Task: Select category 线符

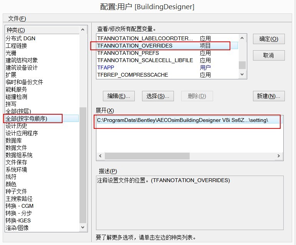Action: click(42, 177)
